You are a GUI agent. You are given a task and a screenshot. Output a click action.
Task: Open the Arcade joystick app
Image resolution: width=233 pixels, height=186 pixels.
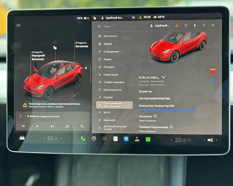pos(137,139)
